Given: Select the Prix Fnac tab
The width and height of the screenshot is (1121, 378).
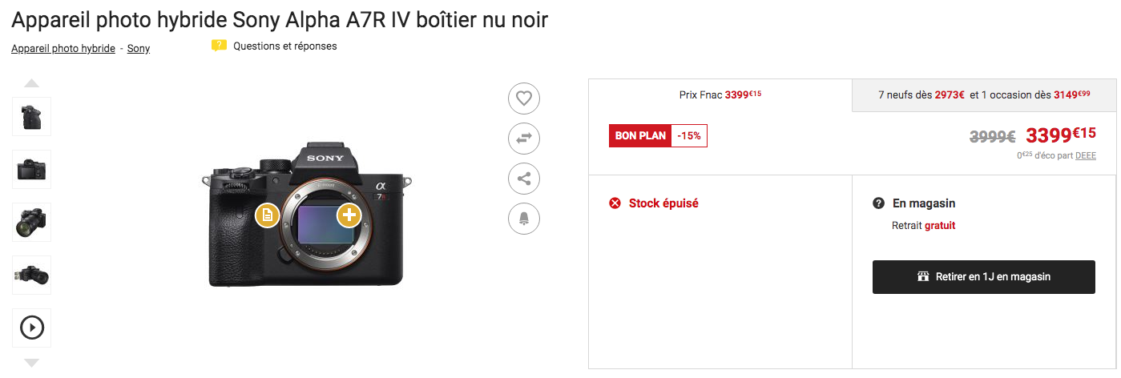Looking at the screenshot, I should click(720, 94).
